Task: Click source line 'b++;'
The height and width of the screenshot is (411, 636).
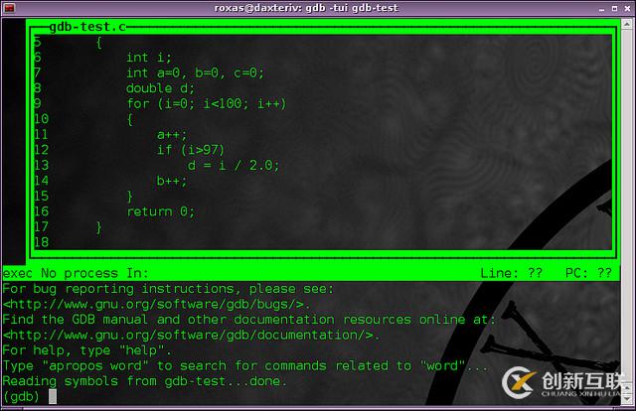Action: point(172,181)
